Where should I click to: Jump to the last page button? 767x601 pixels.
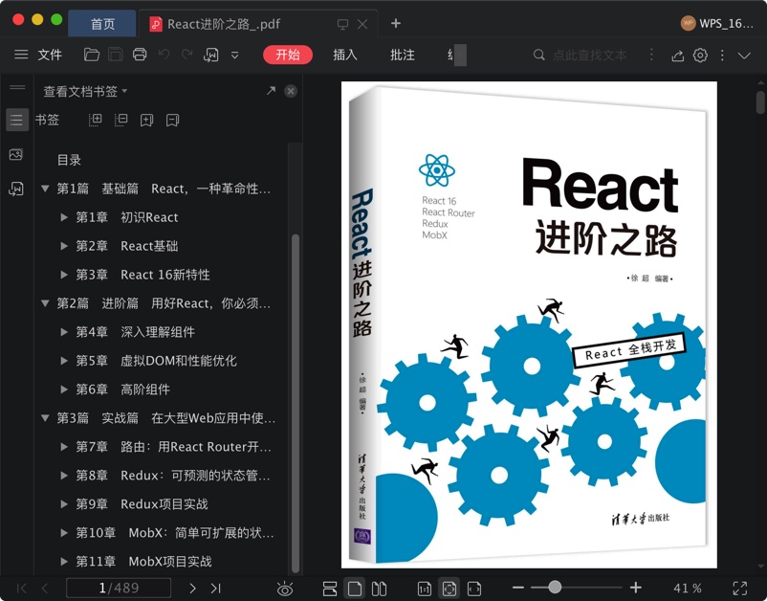pos(216,588)
